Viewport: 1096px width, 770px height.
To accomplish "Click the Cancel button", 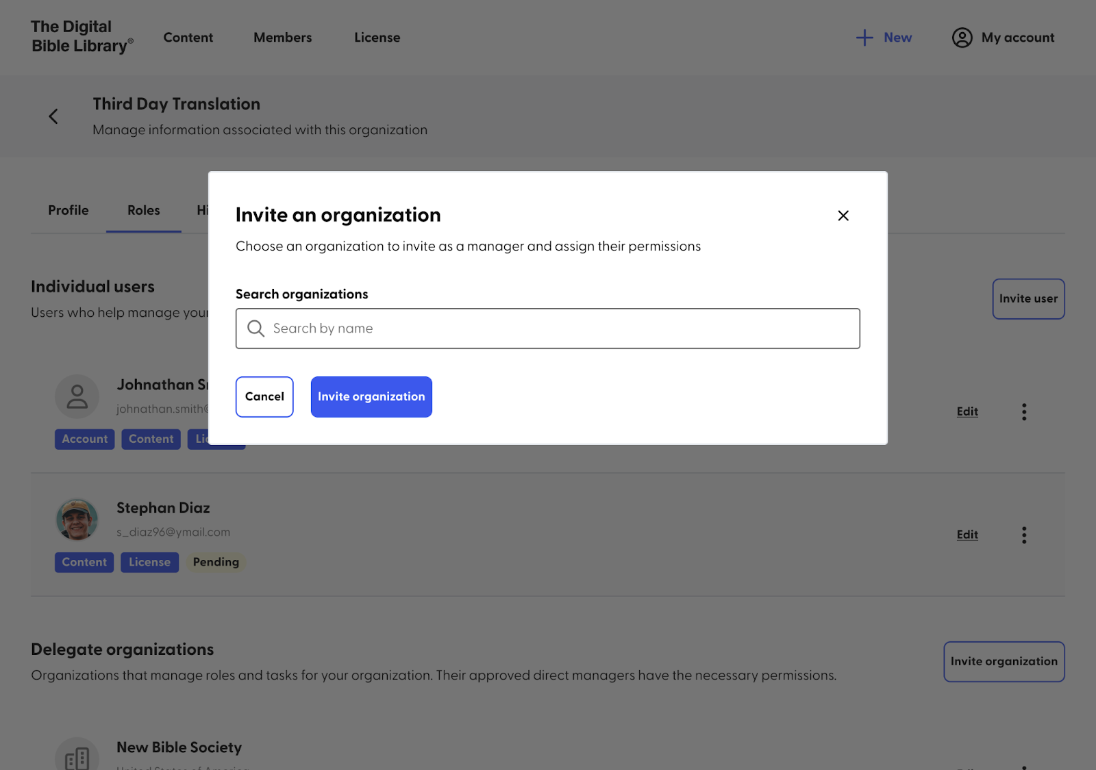I will [264, 397].
